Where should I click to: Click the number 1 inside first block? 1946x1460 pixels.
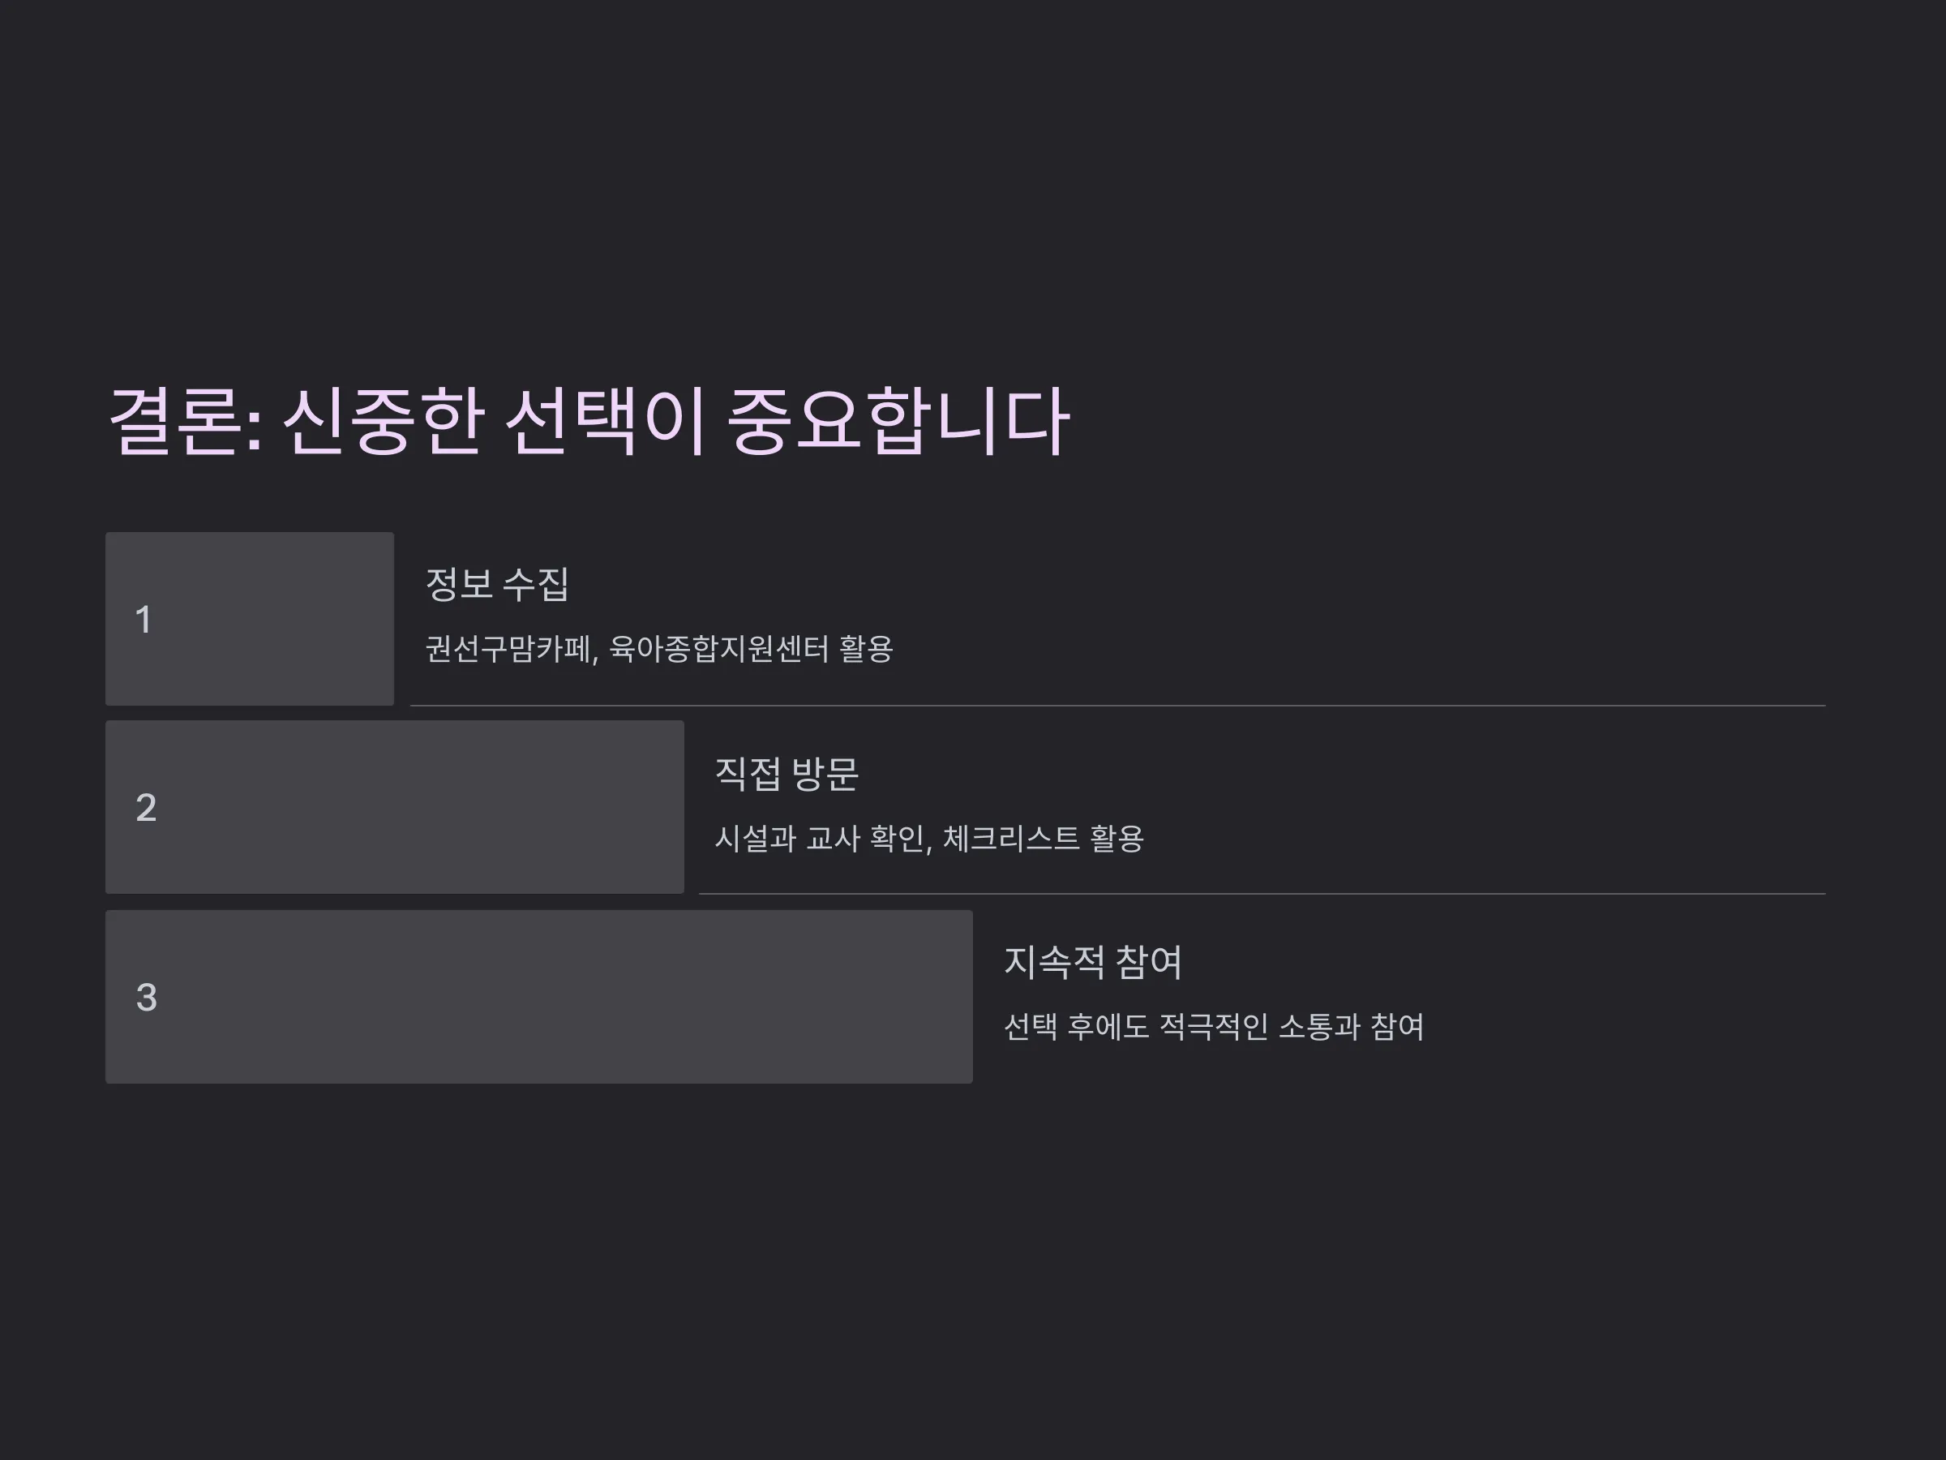[x=144, y=620]
